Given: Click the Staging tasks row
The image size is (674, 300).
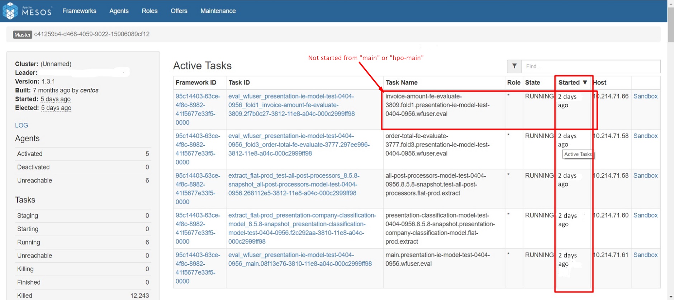Looking at the screenshot, I should pyautogui.click(x=83, y=216).
